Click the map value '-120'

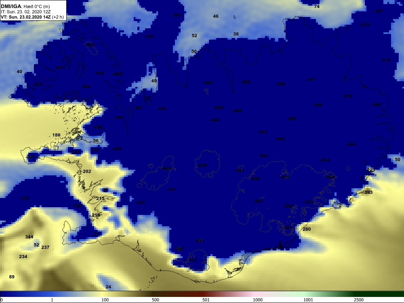[x=77, y=206]
